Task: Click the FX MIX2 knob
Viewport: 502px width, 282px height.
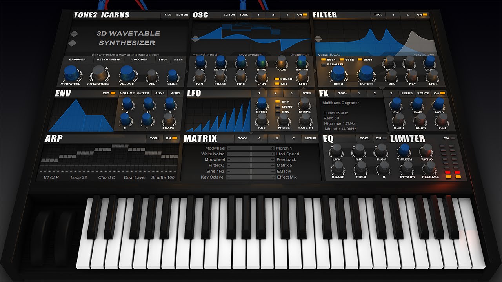Action: pos(418,104)
